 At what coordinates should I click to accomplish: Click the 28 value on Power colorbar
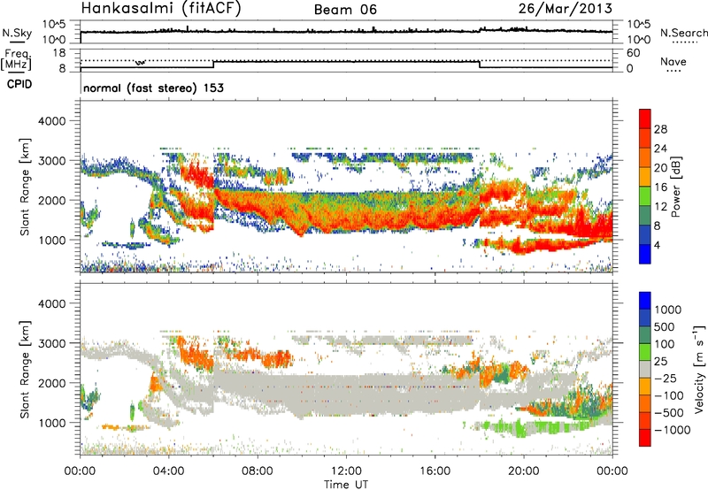click(x=660, y=129)
